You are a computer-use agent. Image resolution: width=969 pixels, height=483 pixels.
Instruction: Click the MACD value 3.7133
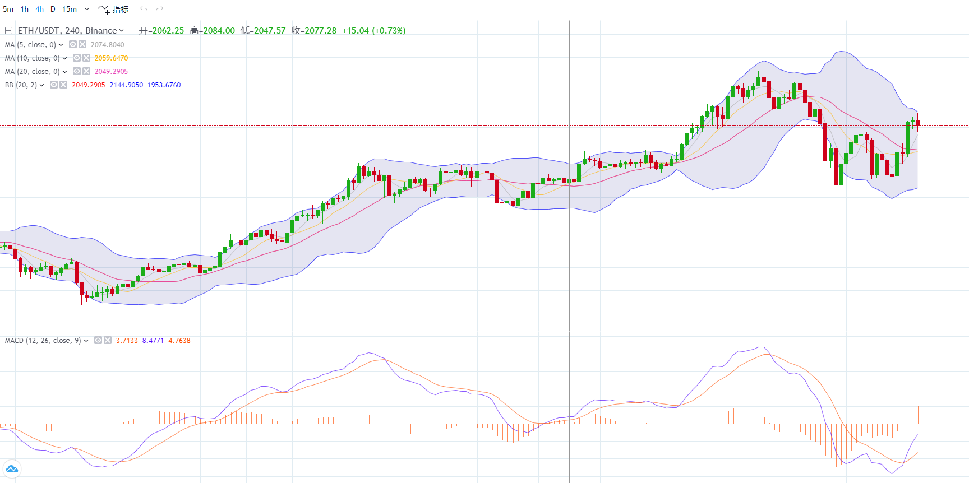click(127, 341)
